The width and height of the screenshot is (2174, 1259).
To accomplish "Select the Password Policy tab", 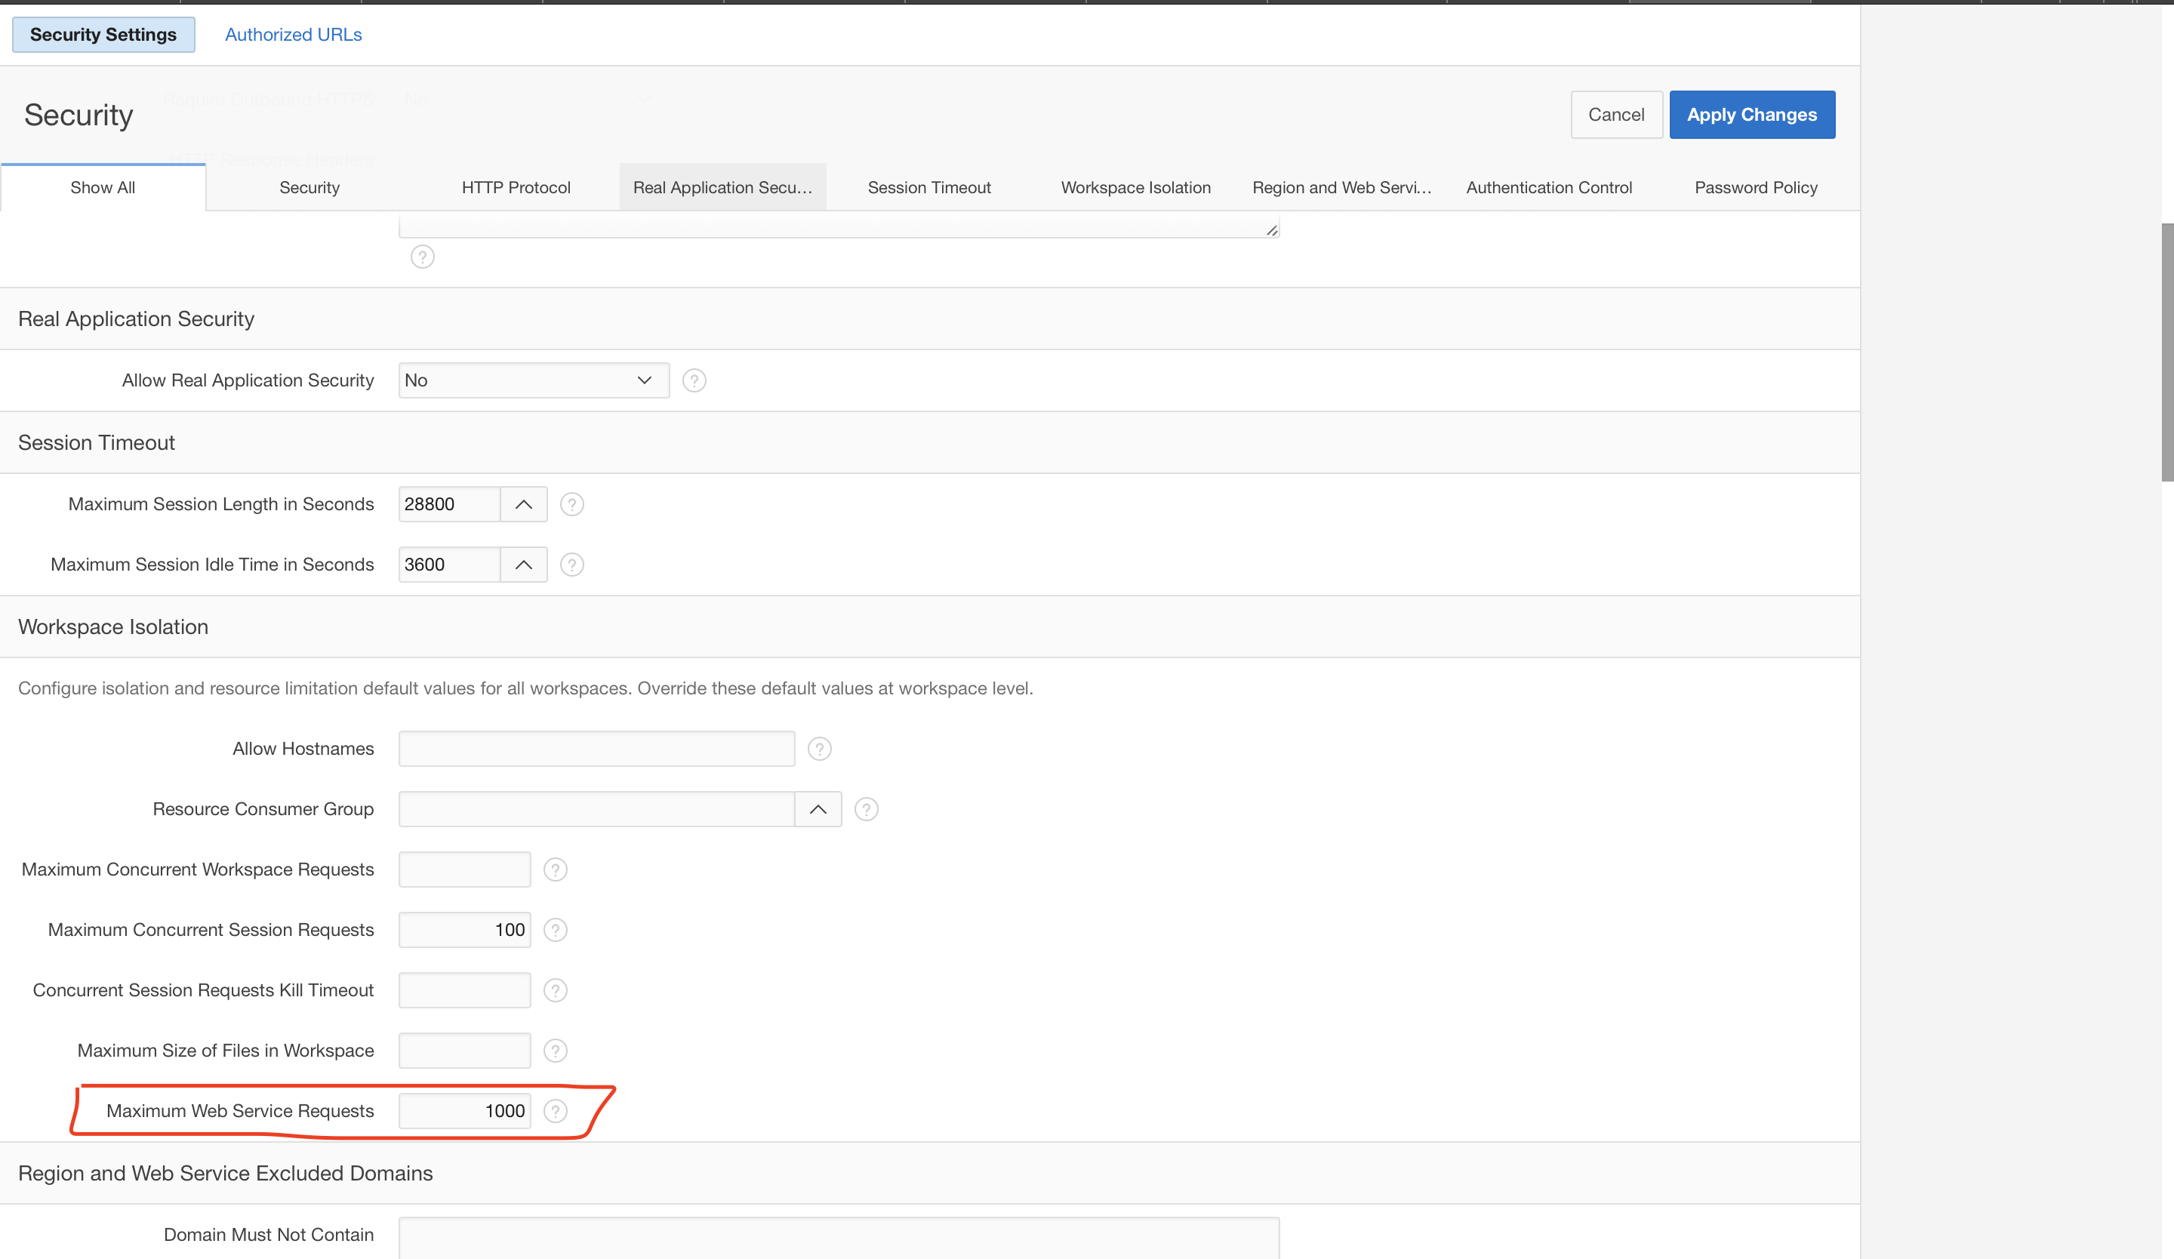I will pyautogui.click(x=1756, y=187).
